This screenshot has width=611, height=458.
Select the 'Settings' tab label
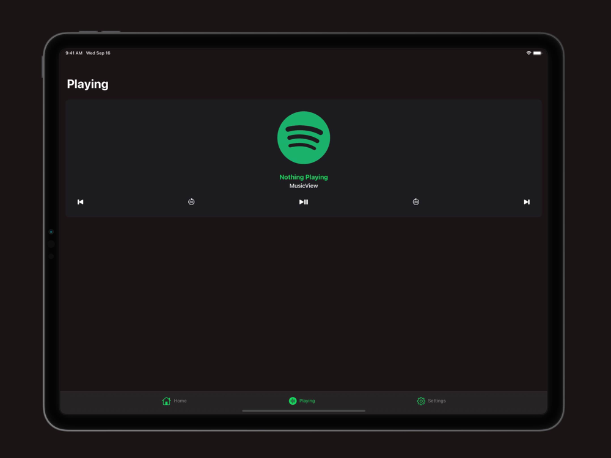click(x=437, y=401)
